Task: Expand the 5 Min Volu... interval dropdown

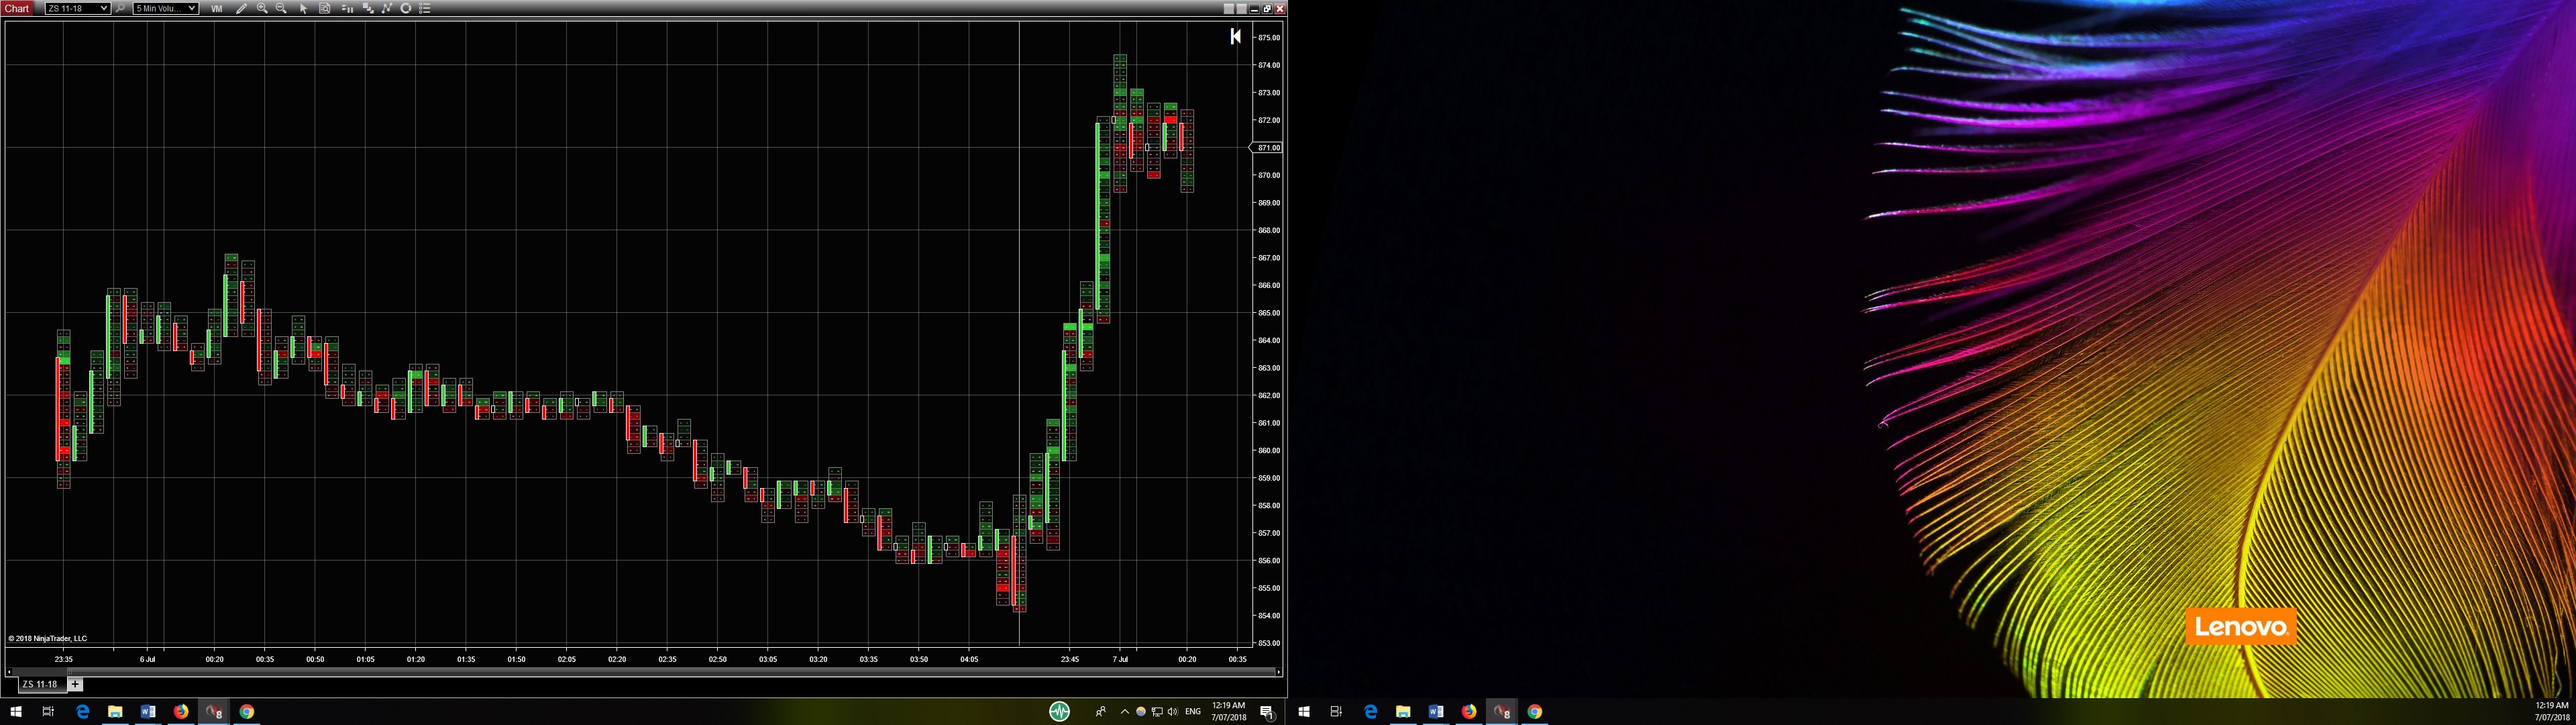Action: pyautogui.click(x=191, y=8)
